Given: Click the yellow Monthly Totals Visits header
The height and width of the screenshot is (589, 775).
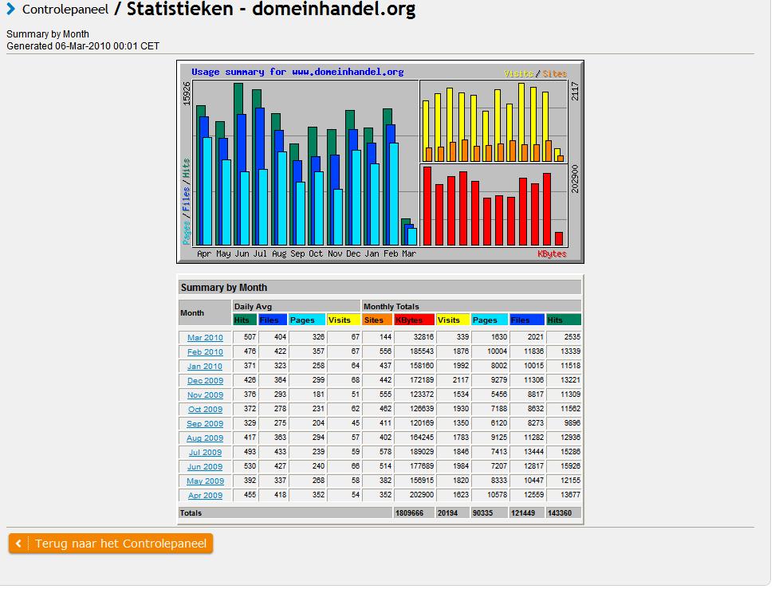Looking at the screenshot, I should coord(453,320).
